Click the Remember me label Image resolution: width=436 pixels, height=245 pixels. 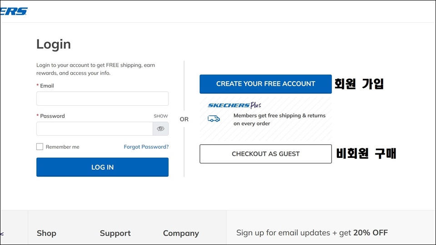pyautogui.click(x=63, y=147)
